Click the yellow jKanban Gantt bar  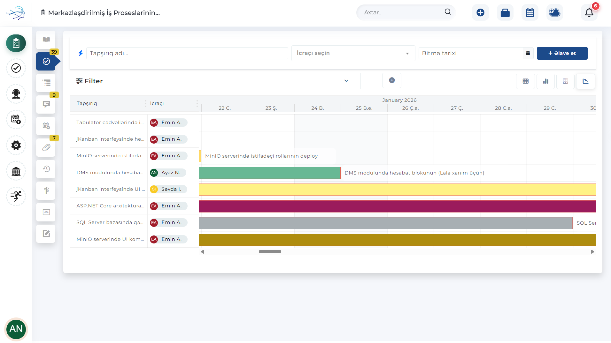[x=397, y=190]
